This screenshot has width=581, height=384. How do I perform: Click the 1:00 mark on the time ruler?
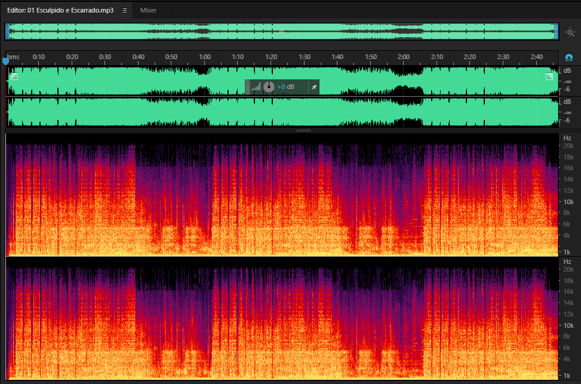click(x=205, y=57)
